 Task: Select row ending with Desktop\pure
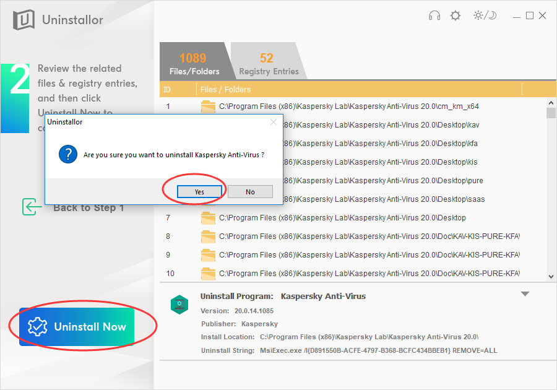pos(382,180)
